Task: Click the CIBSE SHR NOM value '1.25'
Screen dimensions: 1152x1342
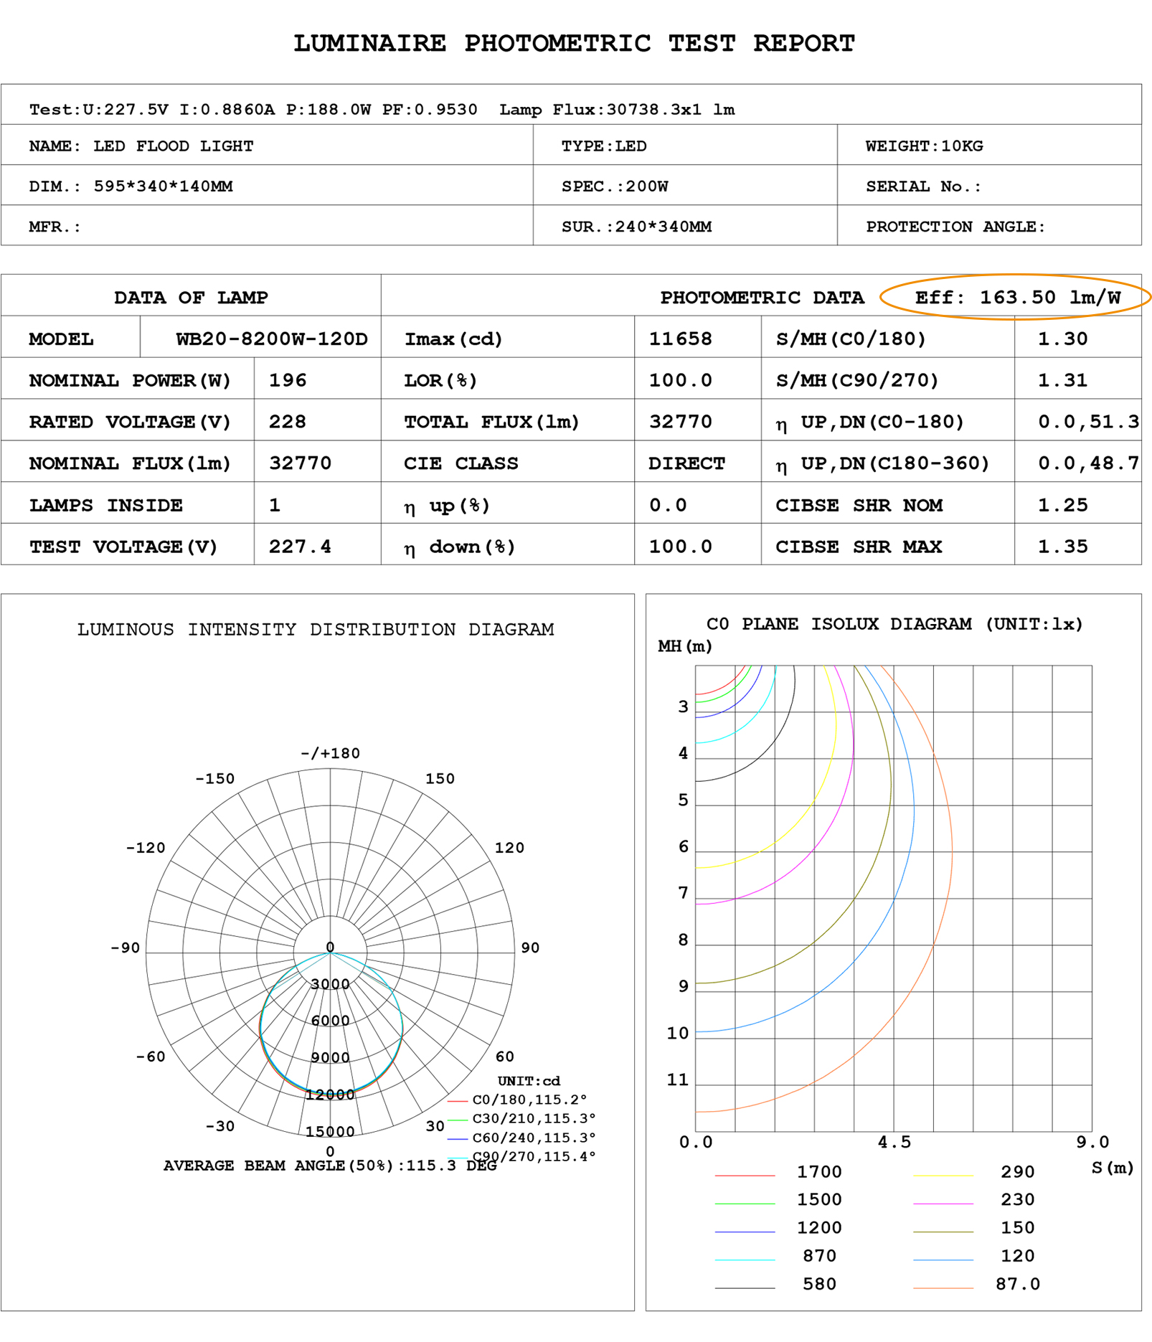Action: point(1062,505)
